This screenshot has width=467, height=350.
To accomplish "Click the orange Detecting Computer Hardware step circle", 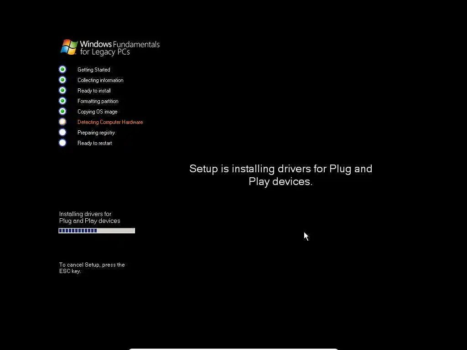I will tap(62, 122).
